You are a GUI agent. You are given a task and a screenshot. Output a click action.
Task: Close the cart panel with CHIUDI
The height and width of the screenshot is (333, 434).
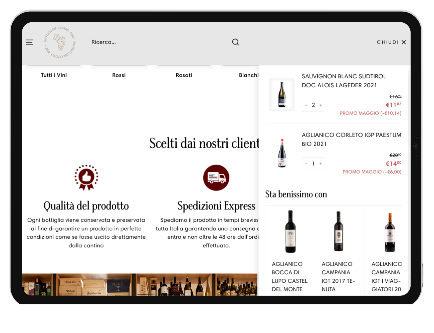point(391,42)
